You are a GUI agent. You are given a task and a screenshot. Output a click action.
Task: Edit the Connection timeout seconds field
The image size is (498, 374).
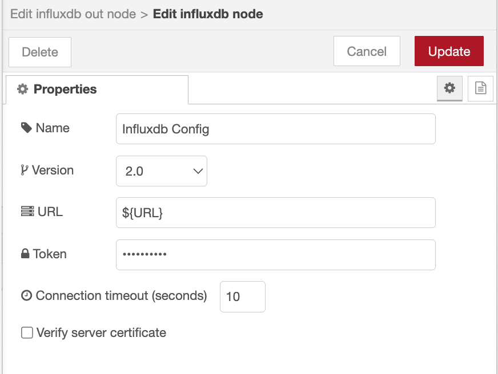coord(243,296)
